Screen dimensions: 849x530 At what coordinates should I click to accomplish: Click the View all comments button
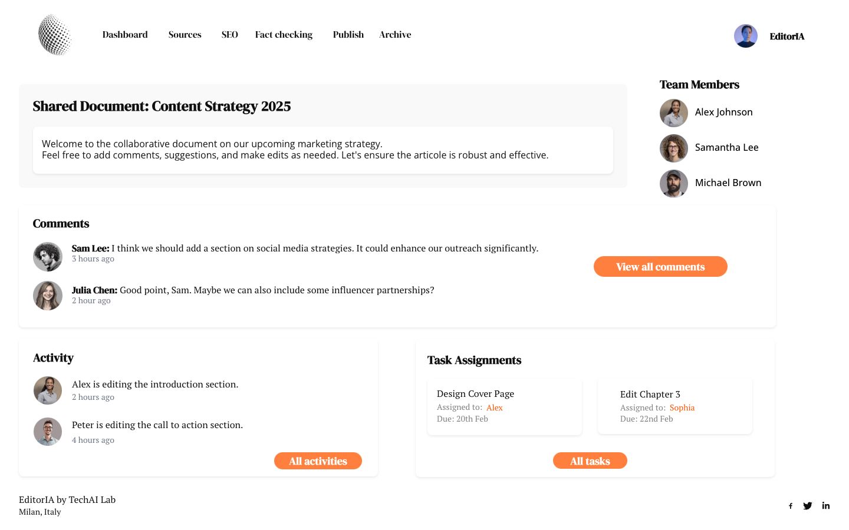(660, 267)
